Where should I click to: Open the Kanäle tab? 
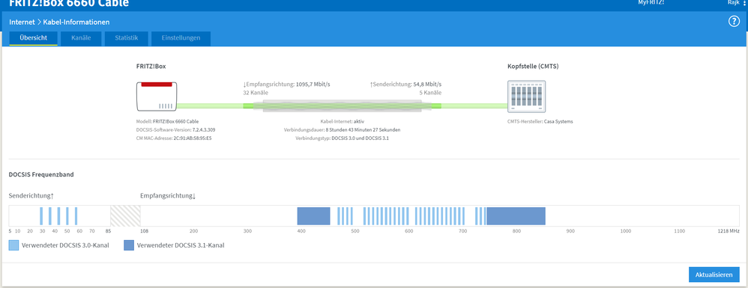coord(81,38)
